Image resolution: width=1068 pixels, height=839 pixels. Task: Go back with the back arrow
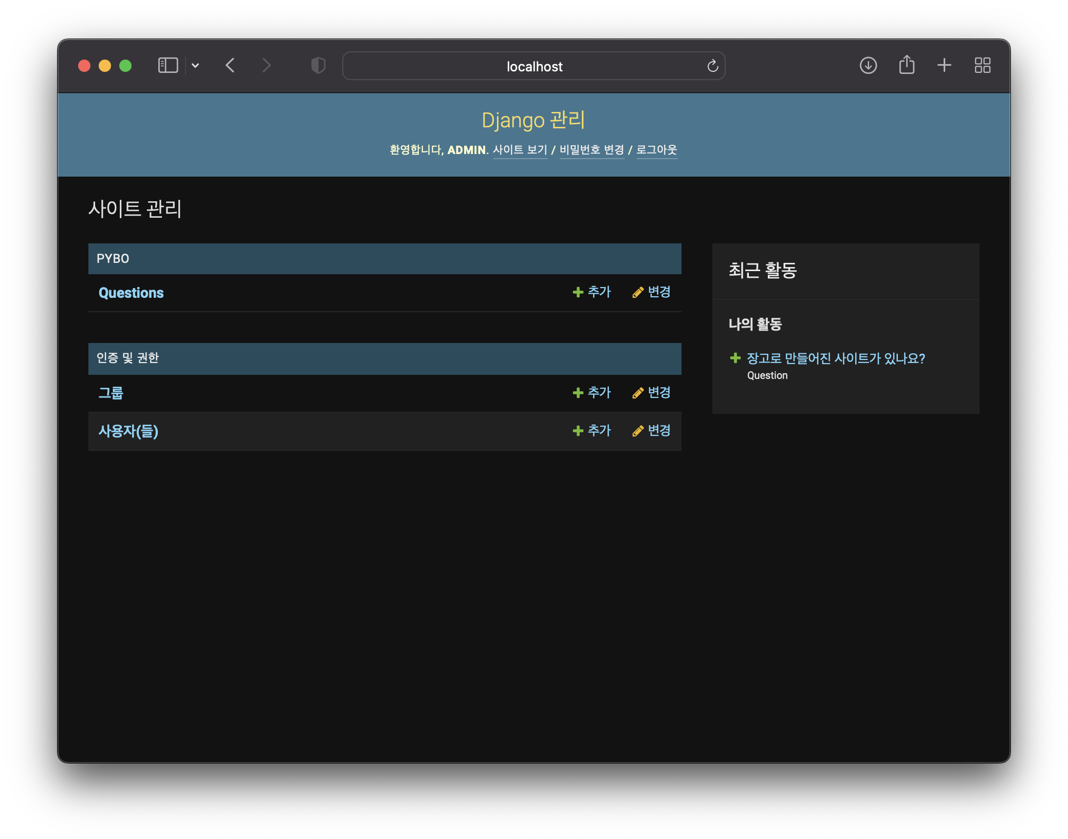coord(230,66)
